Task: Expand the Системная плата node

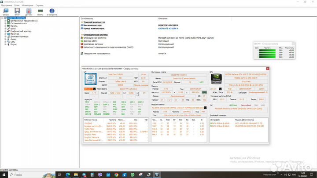Action: pos(5,23)
